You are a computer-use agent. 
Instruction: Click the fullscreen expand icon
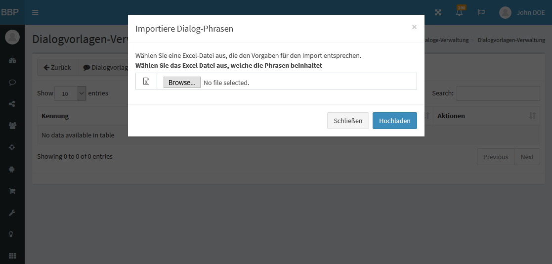(438, 12)
